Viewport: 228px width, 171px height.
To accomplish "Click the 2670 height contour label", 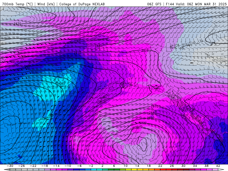I will click(x=17, y=24).
